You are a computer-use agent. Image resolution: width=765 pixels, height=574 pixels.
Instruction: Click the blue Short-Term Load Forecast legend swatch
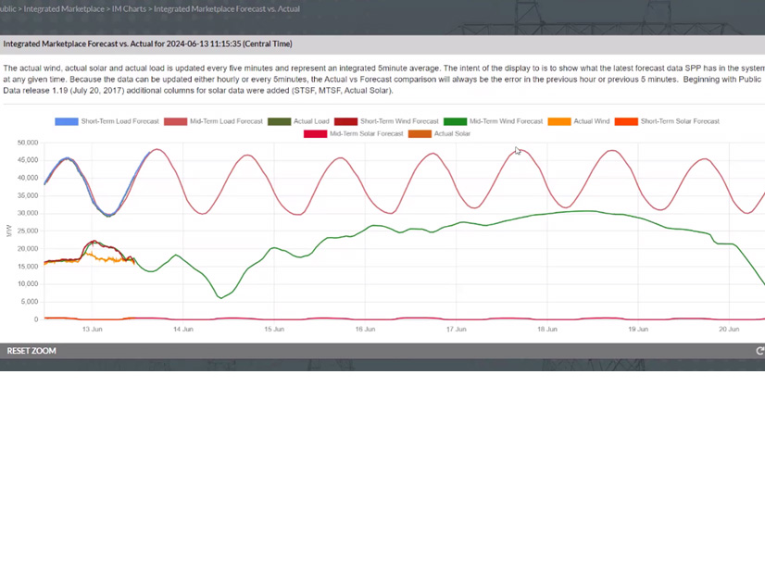[65, 121]
